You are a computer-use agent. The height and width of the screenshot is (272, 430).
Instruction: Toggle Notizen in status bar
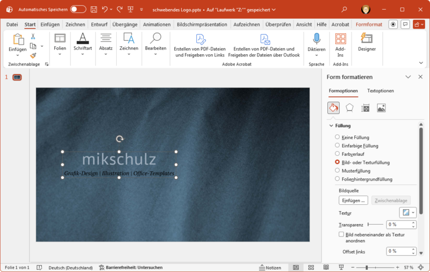pyautogui.click(x=270, y=267)
